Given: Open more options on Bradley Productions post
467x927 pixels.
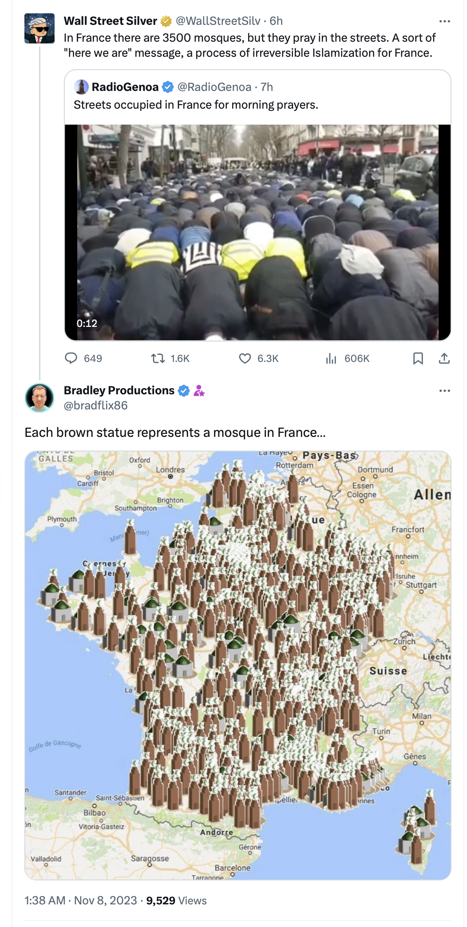Looking at the screenshot, I should (444, 391).
